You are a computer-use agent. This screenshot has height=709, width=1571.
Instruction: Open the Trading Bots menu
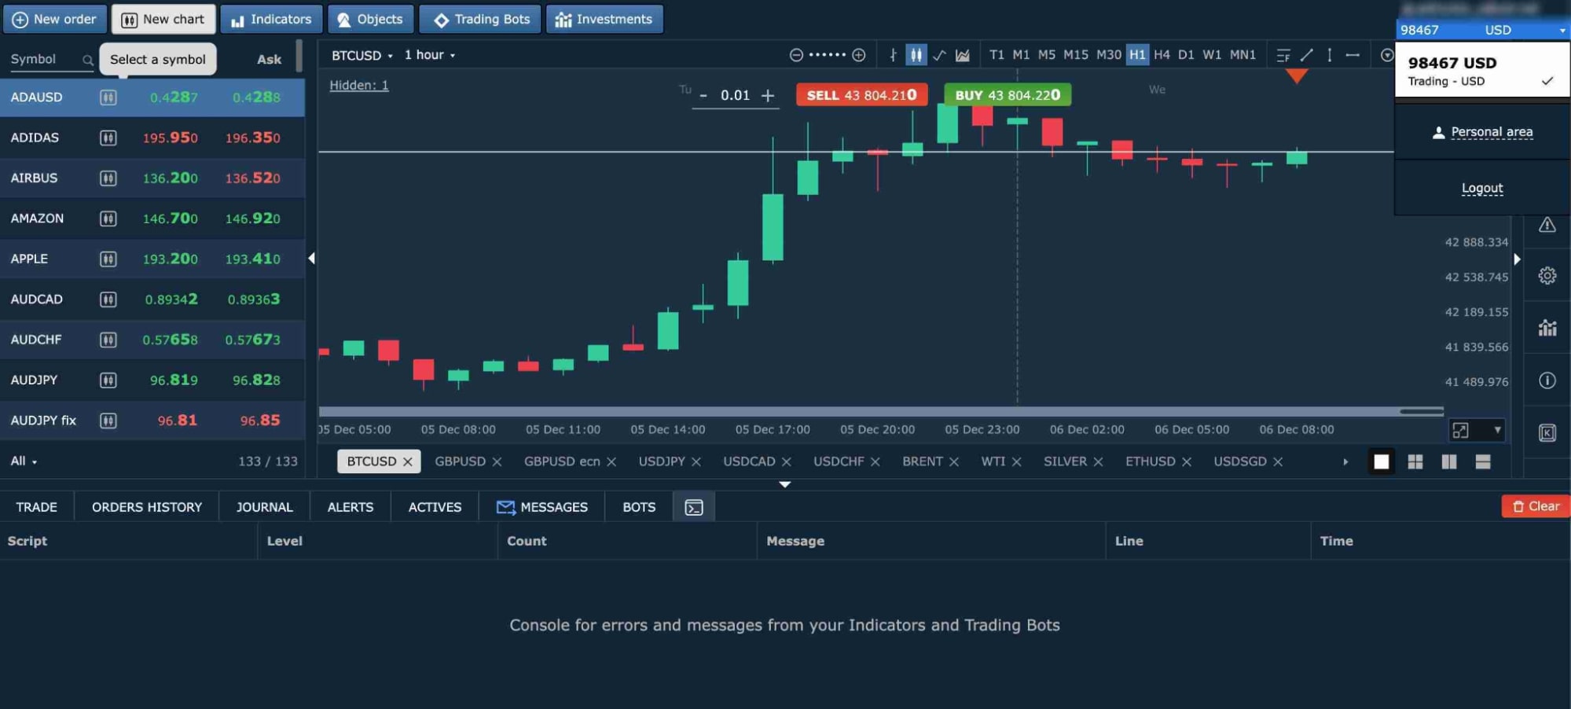tap(480, 19)
